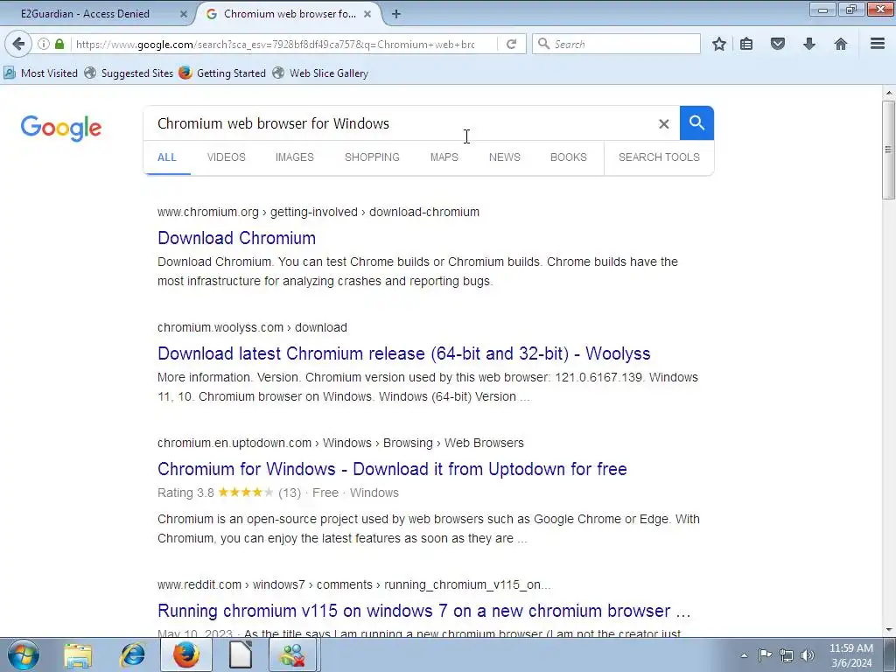This screenshot has width=896, height=672.
Task: Open Getting Started bookmark
Action: [x=222, y=73]
